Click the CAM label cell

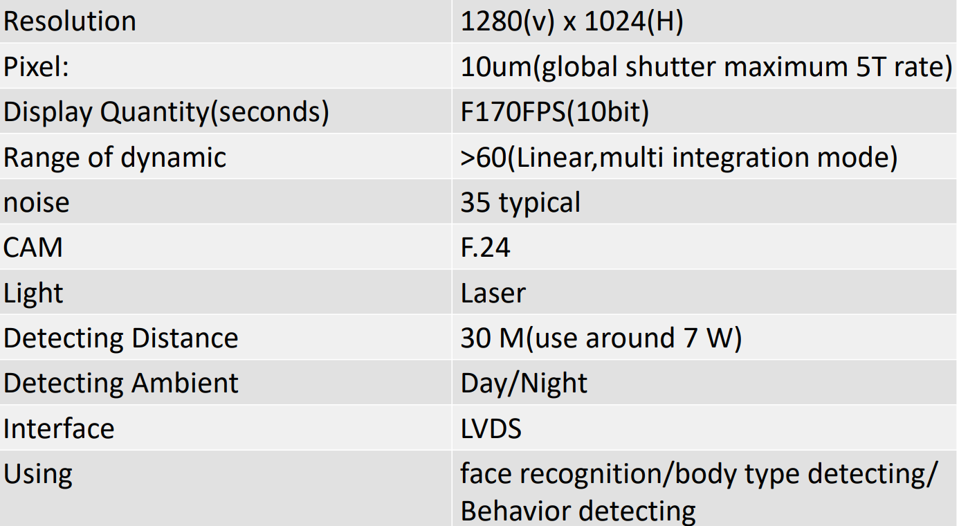click(x=226, y=246)
